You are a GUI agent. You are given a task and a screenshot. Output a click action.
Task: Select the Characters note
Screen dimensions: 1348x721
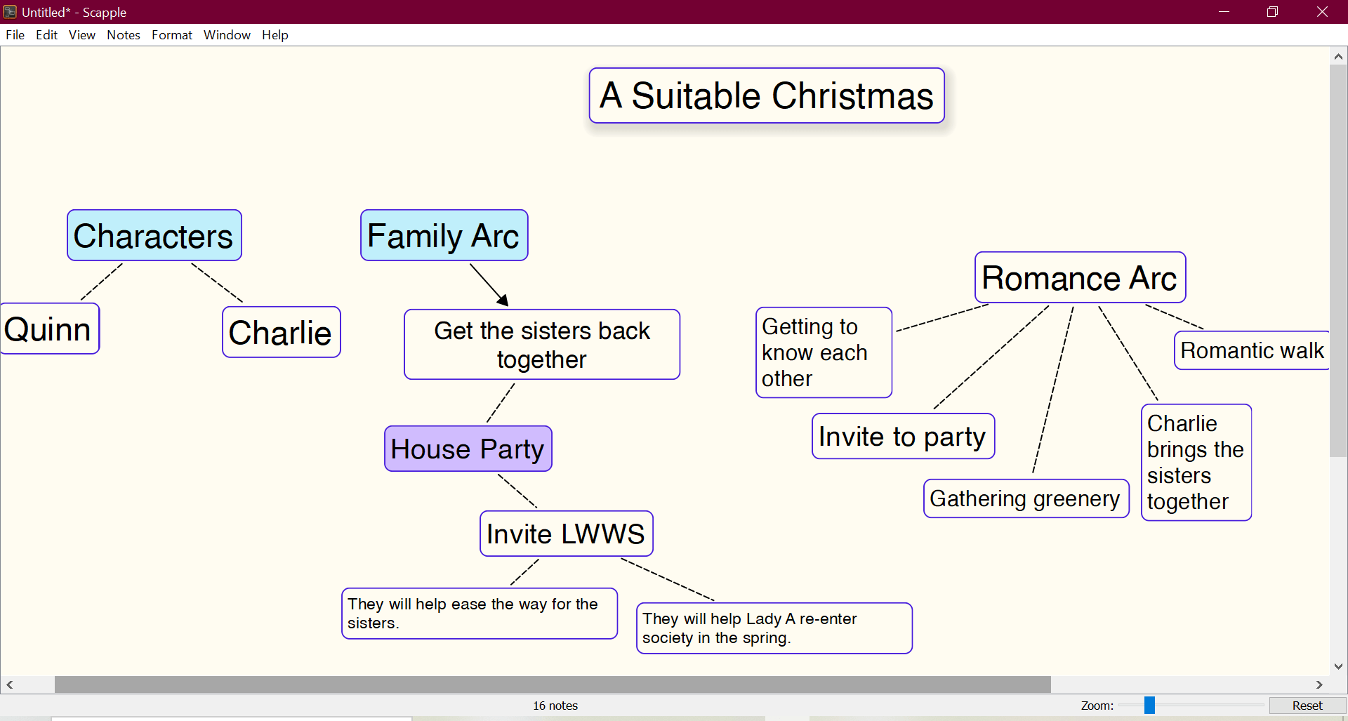[x=154, y=235]
